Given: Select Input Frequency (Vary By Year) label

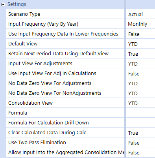Looking at the screenshot, I should [x=43, y=24].
